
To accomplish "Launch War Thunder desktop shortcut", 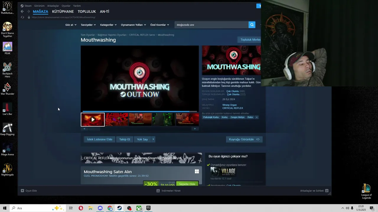I will 7,89.
